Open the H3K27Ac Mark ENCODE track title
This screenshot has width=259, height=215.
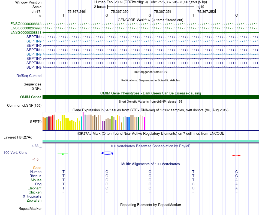(150, 133)
